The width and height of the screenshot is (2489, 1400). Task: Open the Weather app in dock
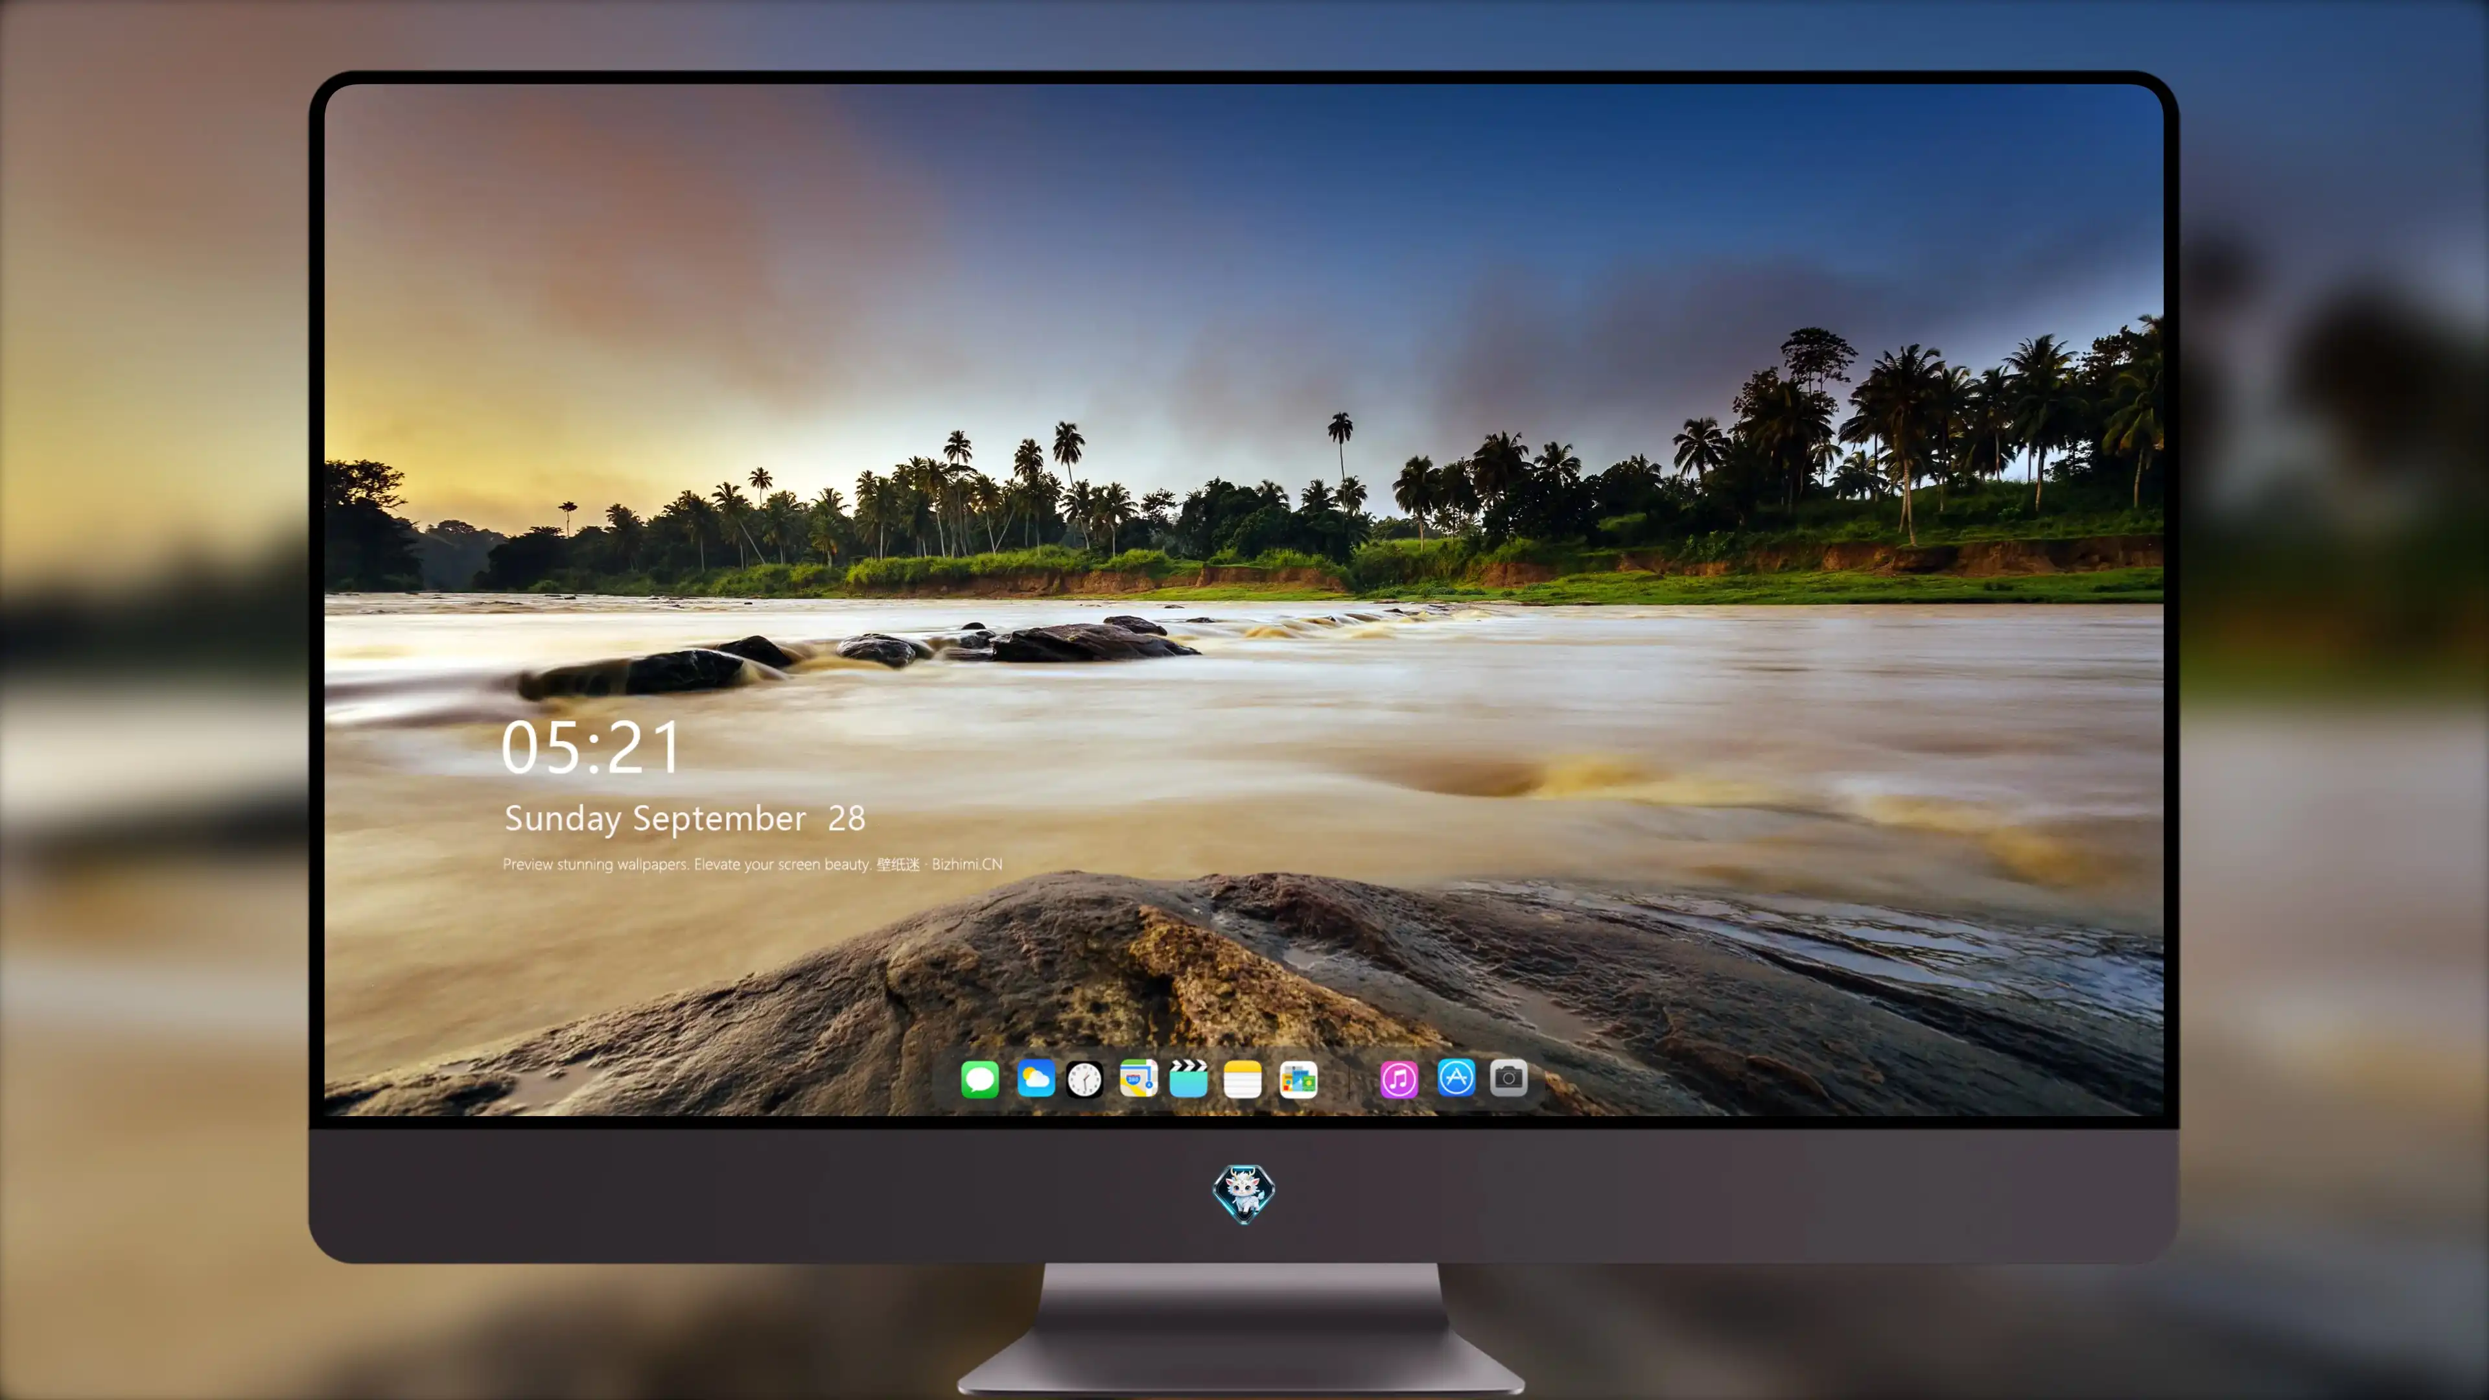point(1036,1079)
